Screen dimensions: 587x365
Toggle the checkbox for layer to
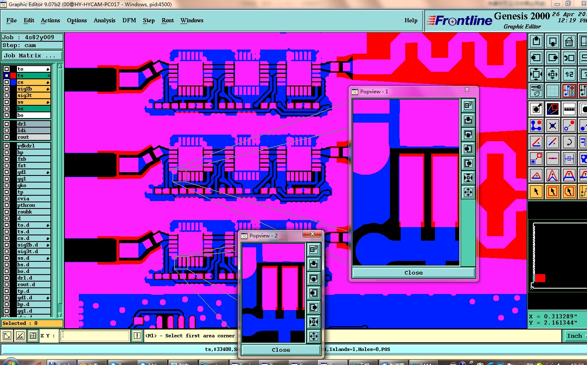tap(6, 69)
